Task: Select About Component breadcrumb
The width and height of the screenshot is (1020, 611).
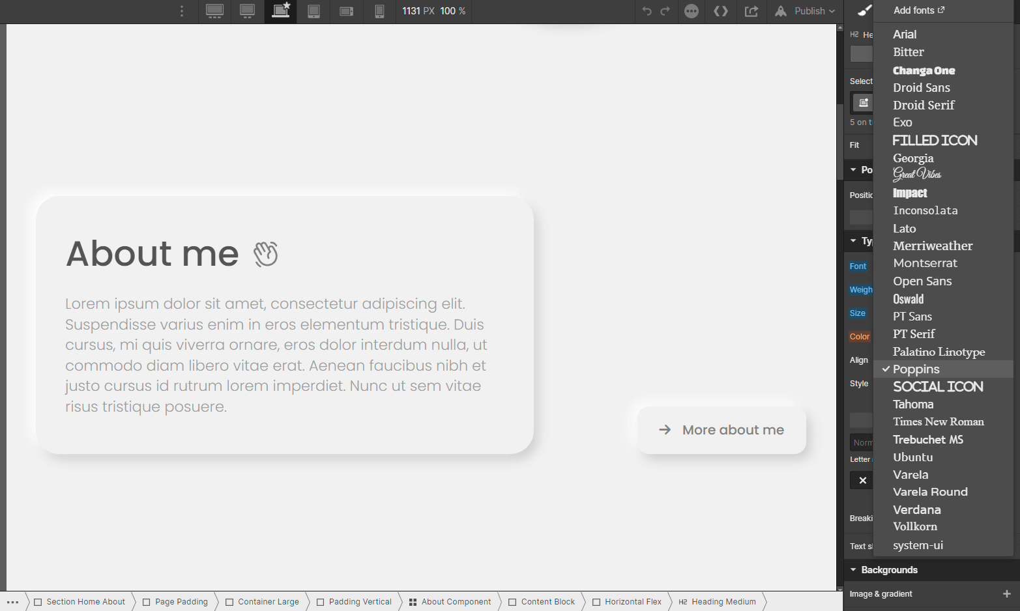Action: [450, 602]
